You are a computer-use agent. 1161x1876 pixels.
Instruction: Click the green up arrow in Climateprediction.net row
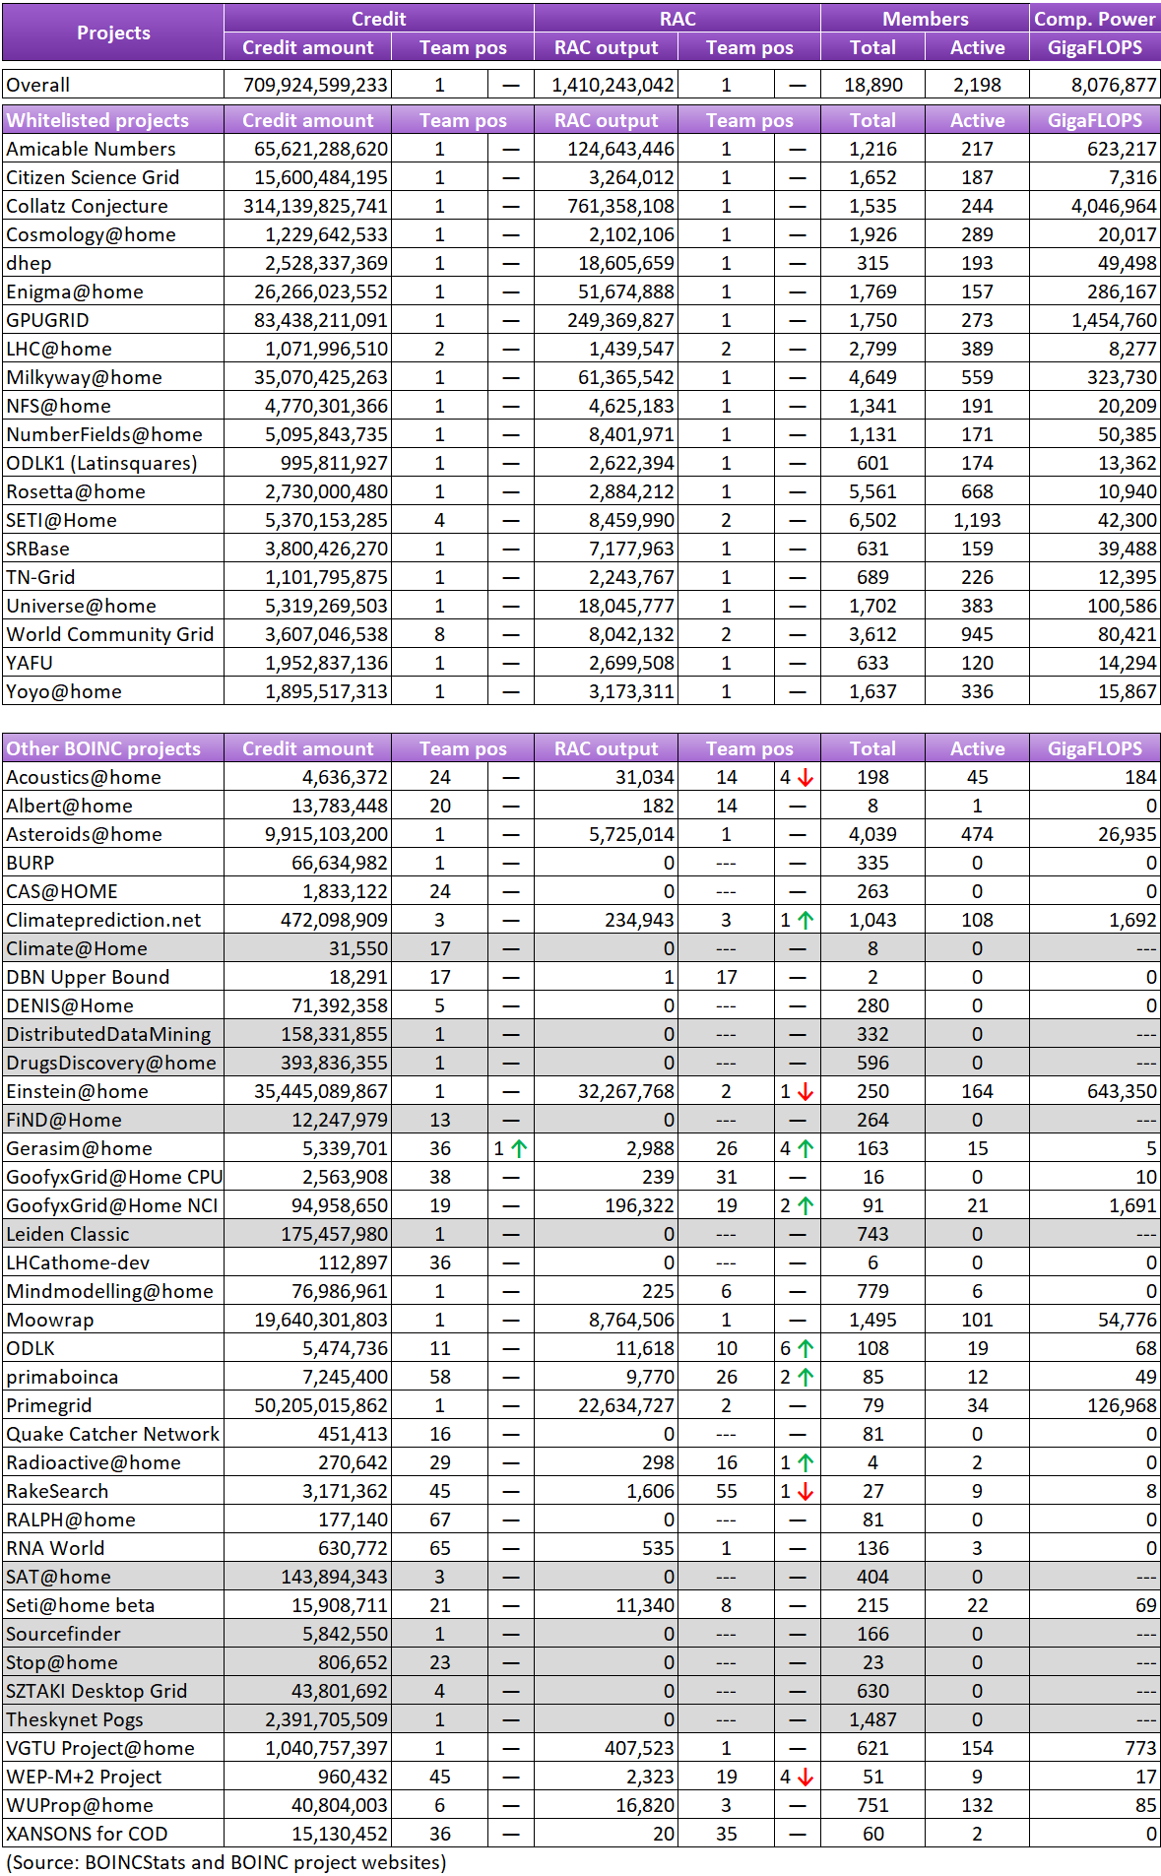click(806, 920)
